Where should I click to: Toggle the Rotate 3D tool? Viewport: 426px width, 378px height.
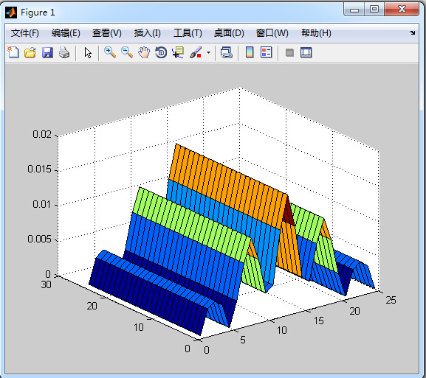tap(161, 52)
